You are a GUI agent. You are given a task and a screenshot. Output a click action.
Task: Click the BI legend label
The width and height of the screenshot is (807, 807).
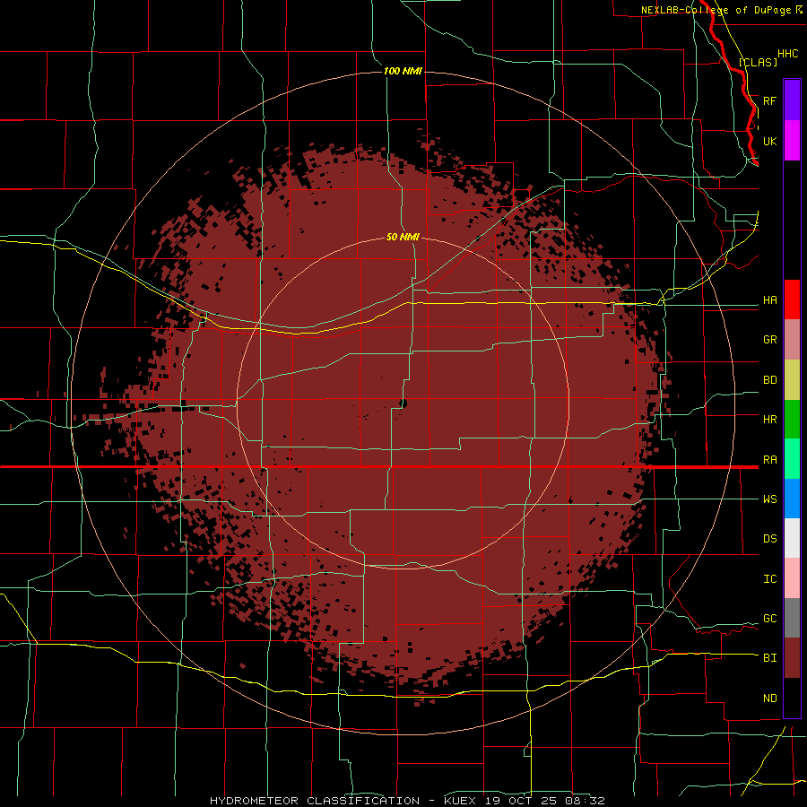[769, 658]
